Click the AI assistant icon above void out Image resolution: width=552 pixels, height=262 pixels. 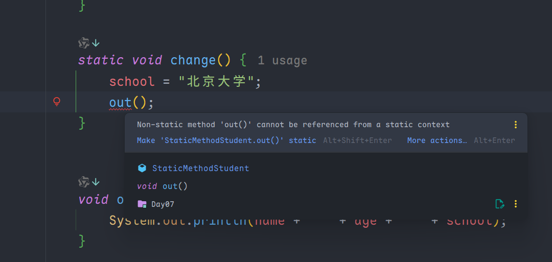[x=84, y=181]
